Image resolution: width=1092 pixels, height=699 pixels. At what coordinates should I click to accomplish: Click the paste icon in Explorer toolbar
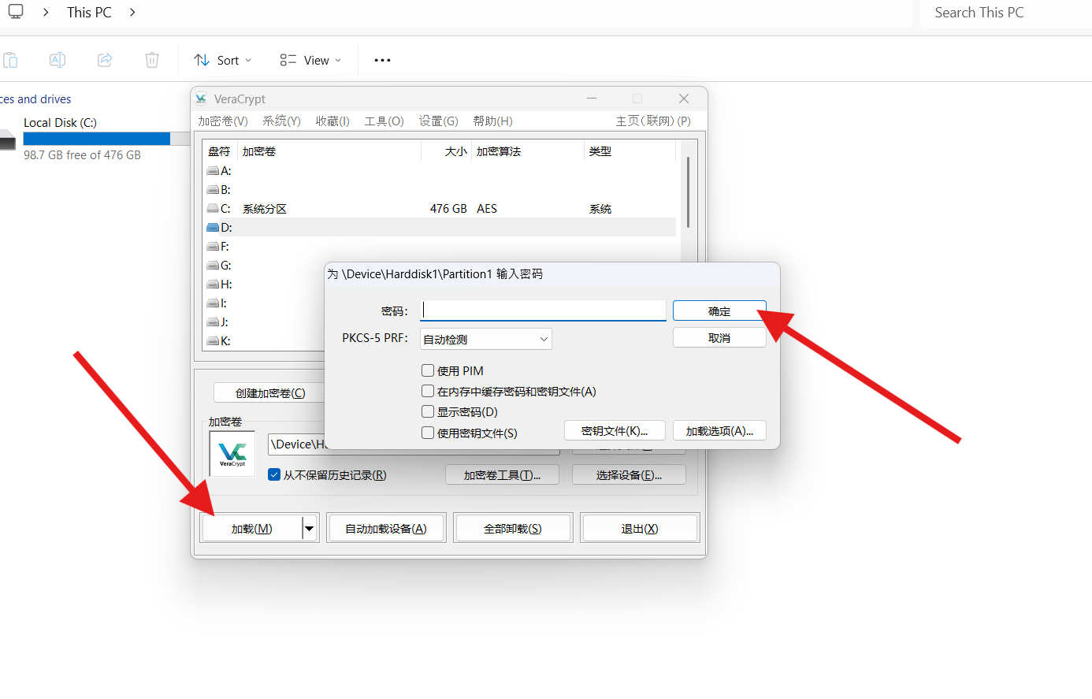click(x=10, y=60)
